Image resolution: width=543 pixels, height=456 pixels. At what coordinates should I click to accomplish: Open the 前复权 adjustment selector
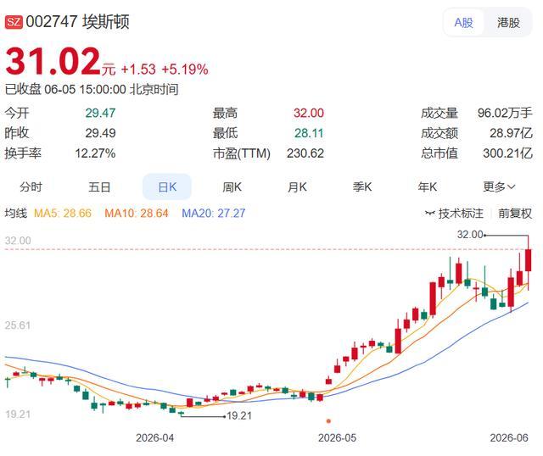(515, 213)
